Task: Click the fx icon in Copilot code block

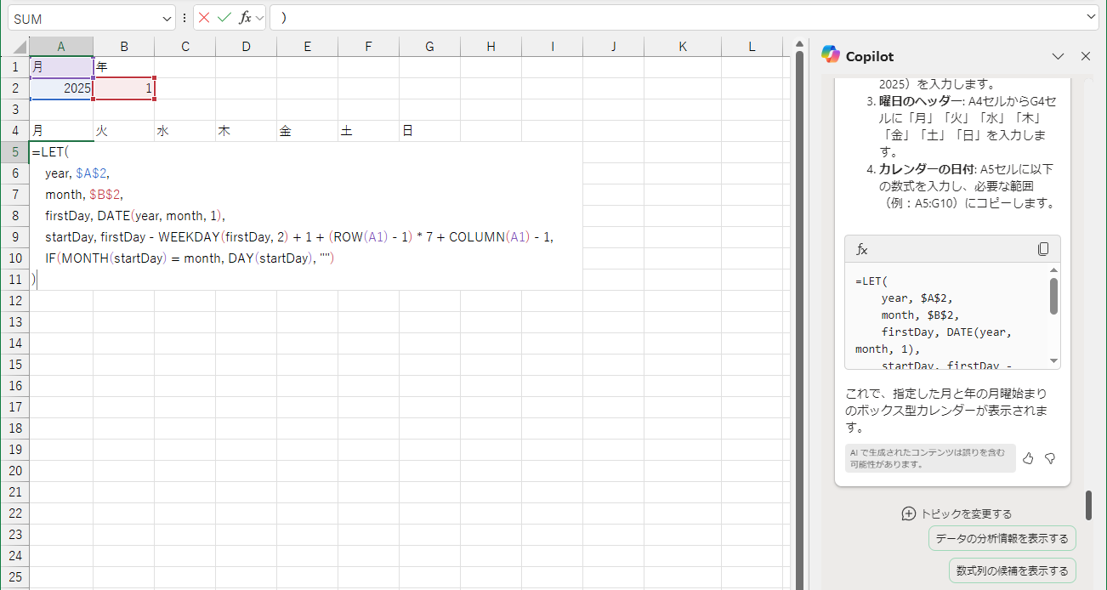Action: click(861, 249)
